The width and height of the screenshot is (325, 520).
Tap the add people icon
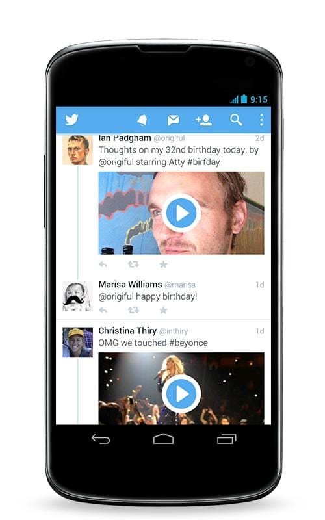(203, 120)
